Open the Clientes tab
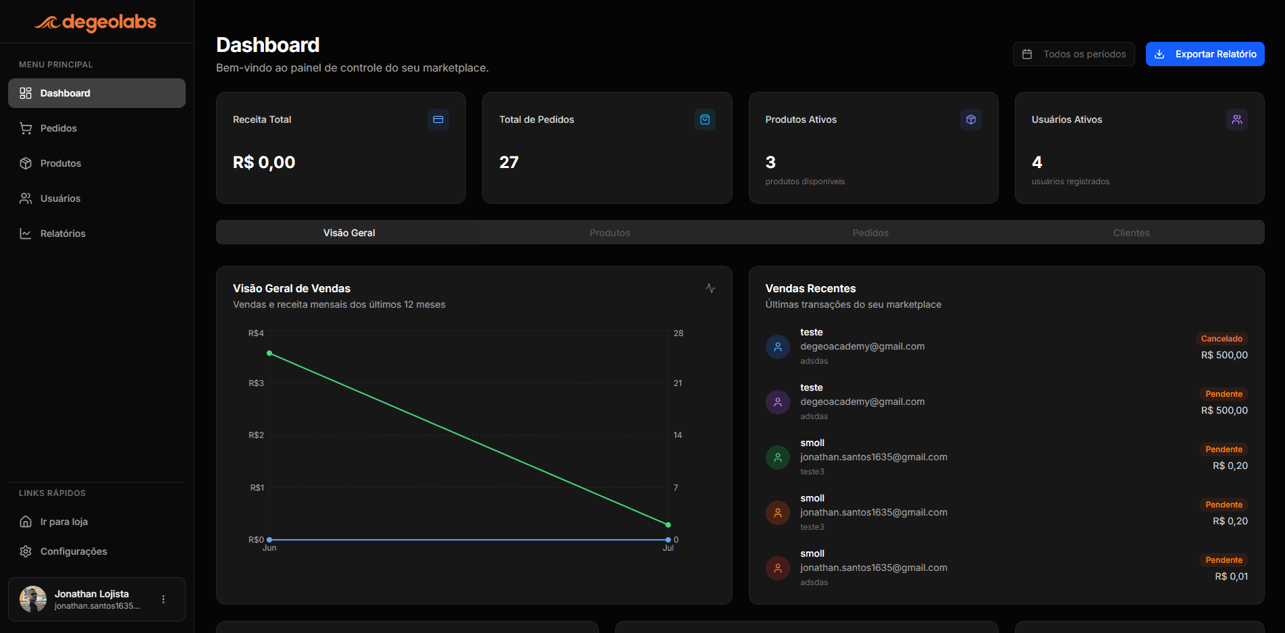The image size is (1285, 633). tap(1131, 232)
